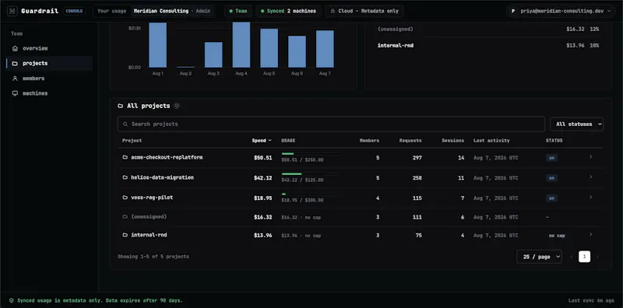Click the helios-data-migration usage progress bar

point(311,174)
